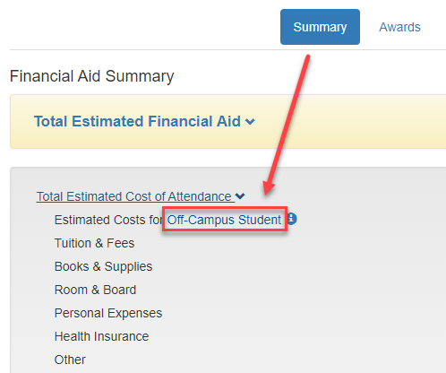Screen dimensions: 446x373
Task: Click the gray cost of attendance panel
Action: pos(228,270)
